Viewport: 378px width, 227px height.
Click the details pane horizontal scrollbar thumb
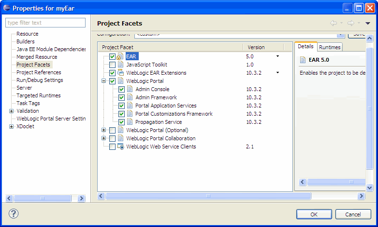(x=336, y=182)
